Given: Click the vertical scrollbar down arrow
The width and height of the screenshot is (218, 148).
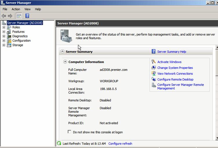Looking at the screenshot, I should pyautogui.click(x=217, y=138).
